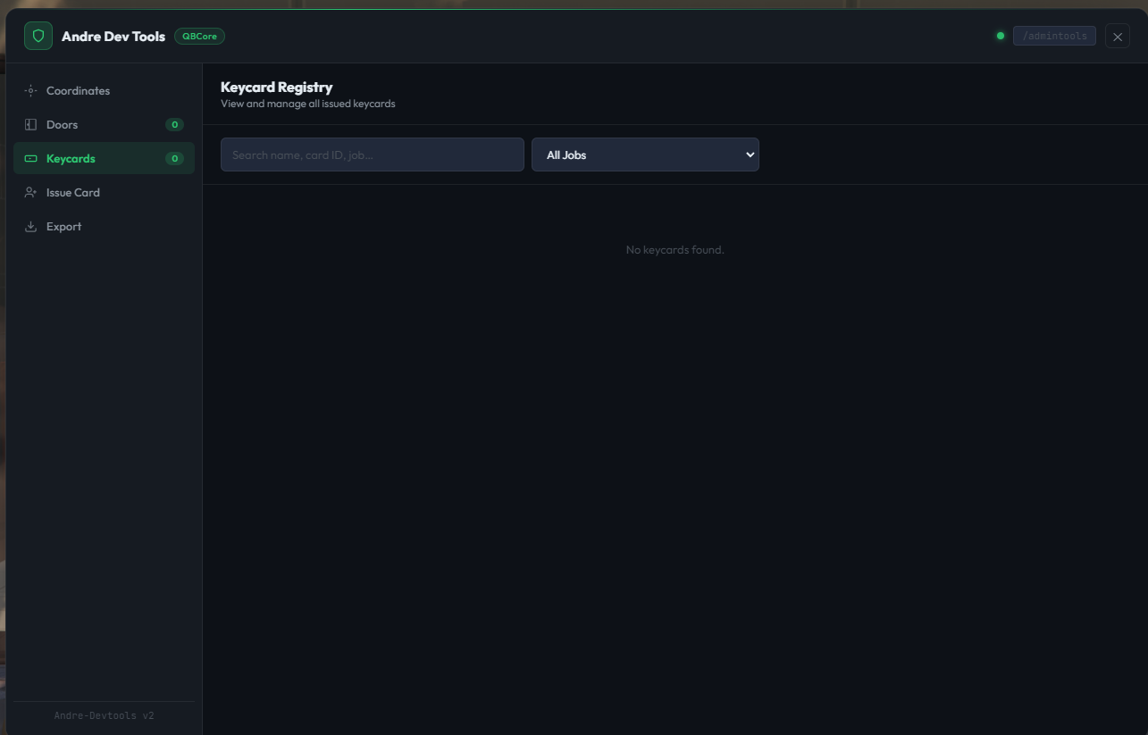Click the Andre Dev Tools title

click(113, 37)
